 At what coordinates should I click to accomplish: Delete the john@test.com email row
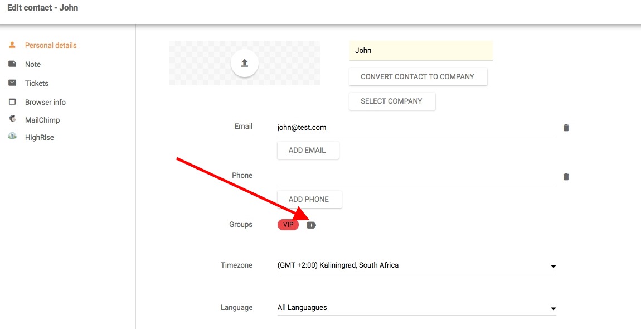[566, 128]
